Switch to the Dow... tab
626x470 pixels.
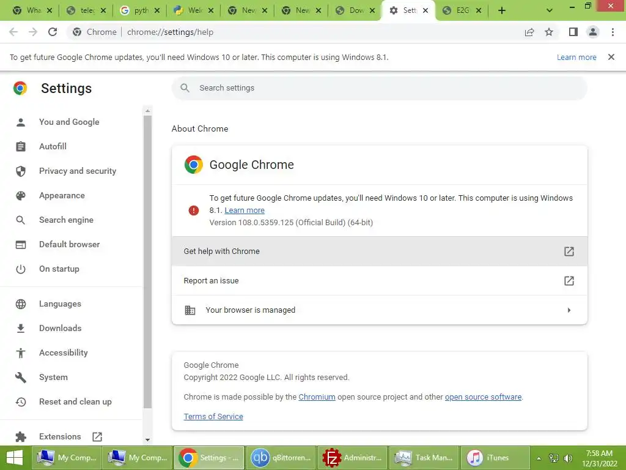click(x=356, y=10)
